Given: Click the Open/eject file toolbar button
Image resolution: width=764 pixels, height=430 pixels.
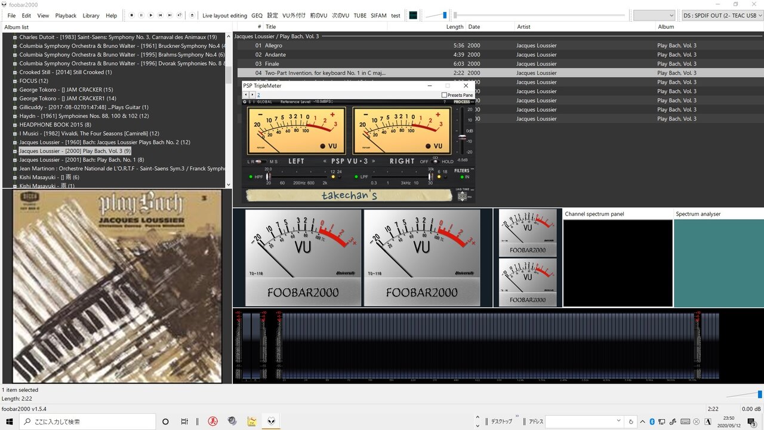Looking at the screenshot, I should 192,16.
